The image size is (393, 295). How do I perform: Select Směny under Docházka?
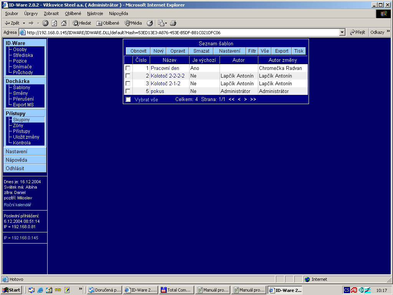click(20, 93)
